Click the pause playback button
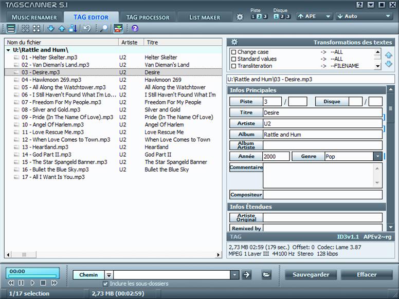 point(22,283)
